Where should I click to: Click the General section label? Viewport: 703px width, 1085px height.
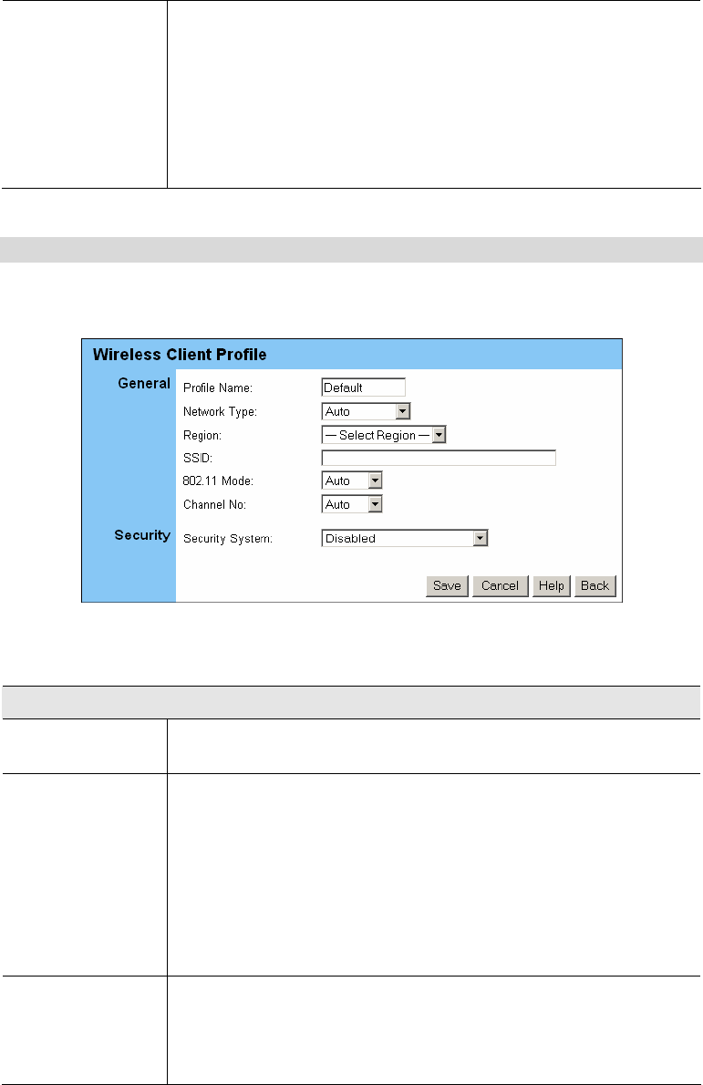(144, 383)
